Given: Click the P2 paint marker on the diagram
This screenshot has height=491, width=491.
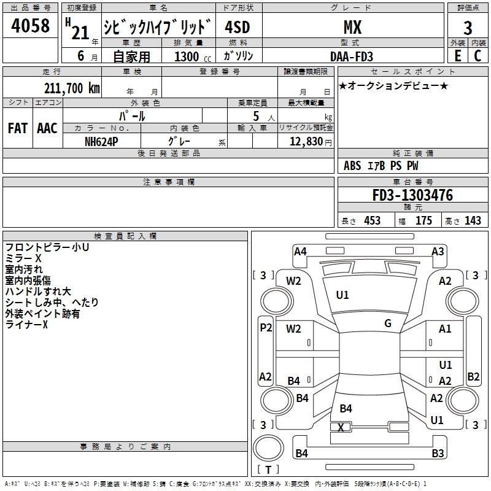Looking at the screenshot, I should coord(266,328).
